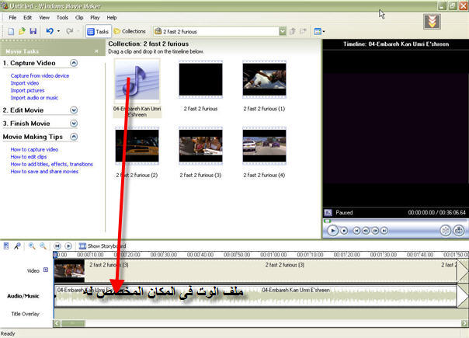Toggle the Tasks pane button

(x=98, y=31)
